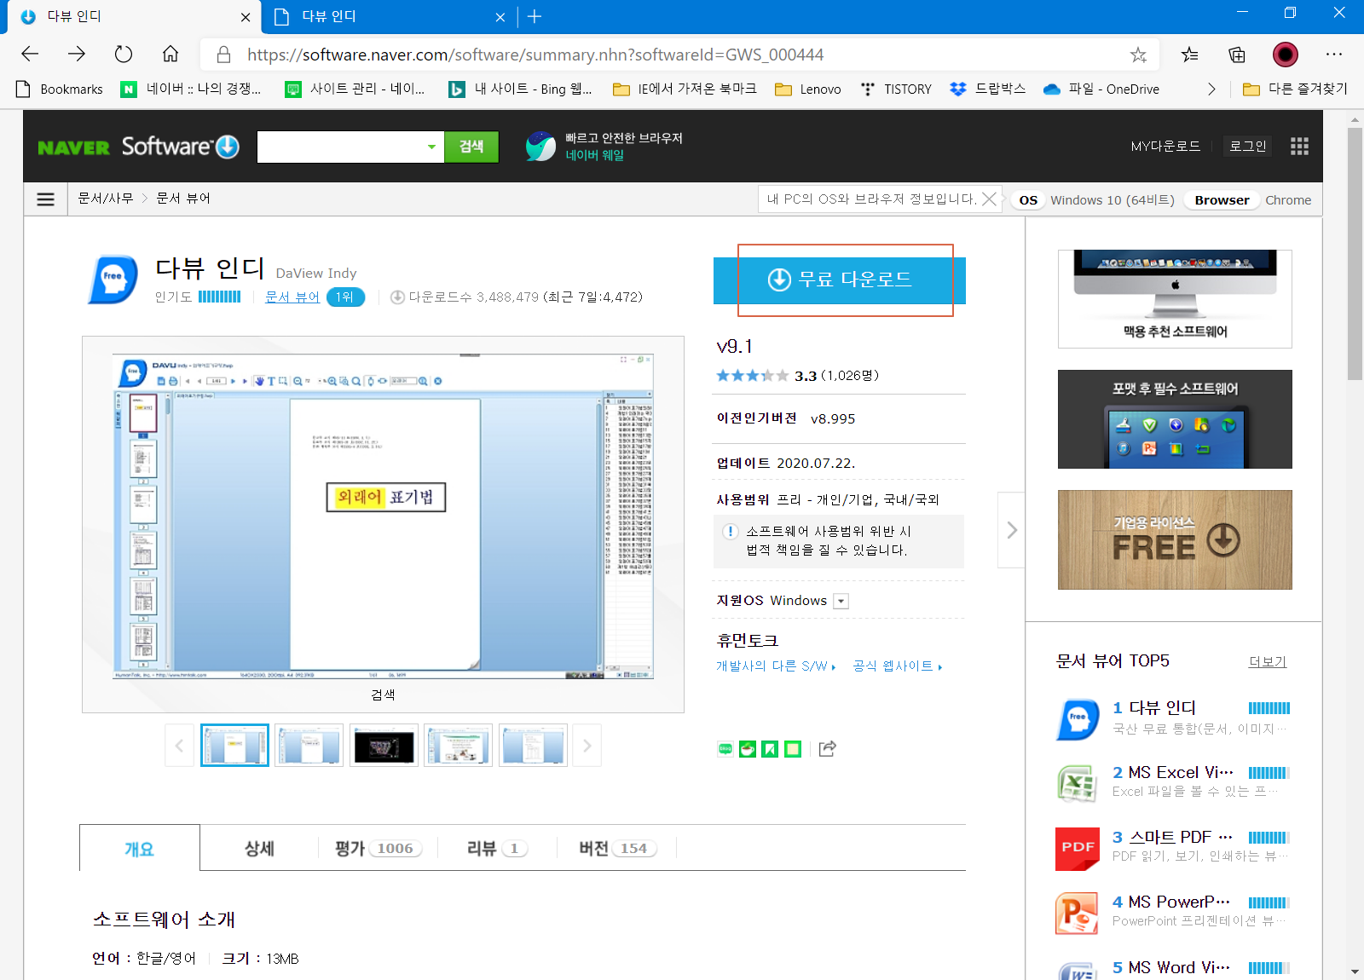Open the browser home page icon

pyautogui.click(x=170, y=55)
